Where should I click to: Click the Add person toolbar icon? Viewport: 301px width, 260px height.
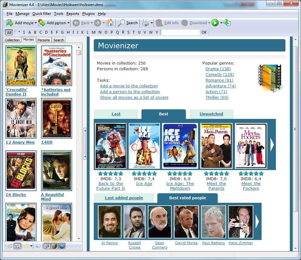pos(41,23)
